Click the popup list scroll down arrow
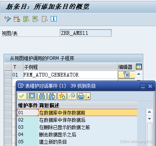 click(149, 119)
